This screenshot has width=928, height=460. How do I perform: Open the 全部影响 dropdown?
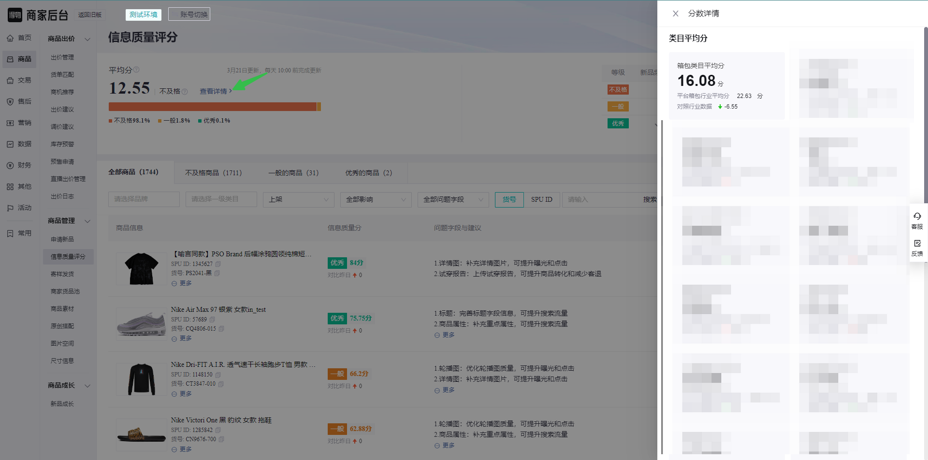(x=376, y=199)
